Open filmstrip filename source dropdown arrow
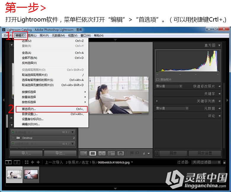The image size is (231, 192). click(x=132, y=162)
